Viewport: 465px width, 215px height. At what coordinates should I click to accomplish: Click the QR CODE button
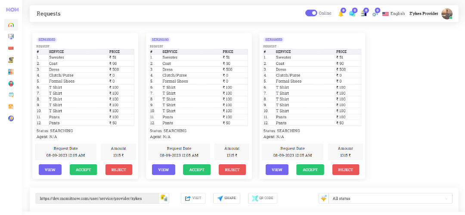click(263, 198)
